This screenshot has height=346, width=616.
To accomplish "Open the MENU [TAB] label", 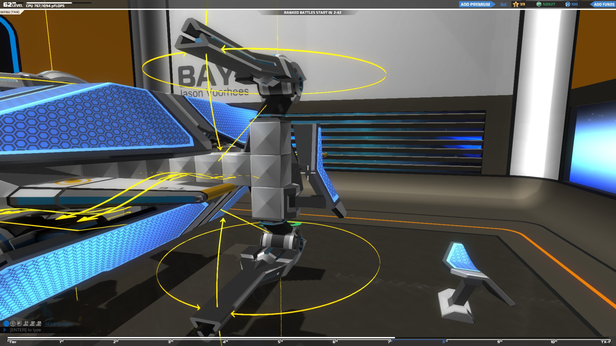I will pos(10,12).
